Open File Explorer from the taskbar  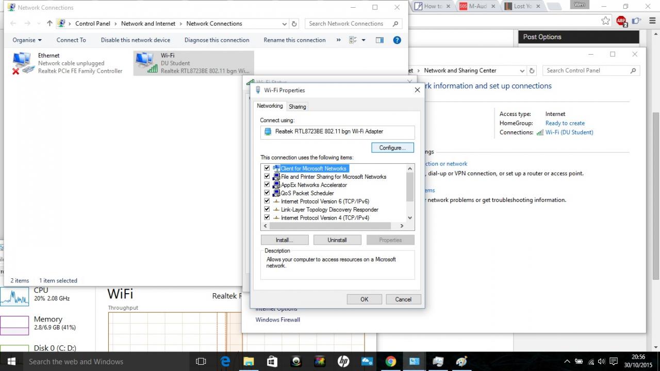point(249,362)
